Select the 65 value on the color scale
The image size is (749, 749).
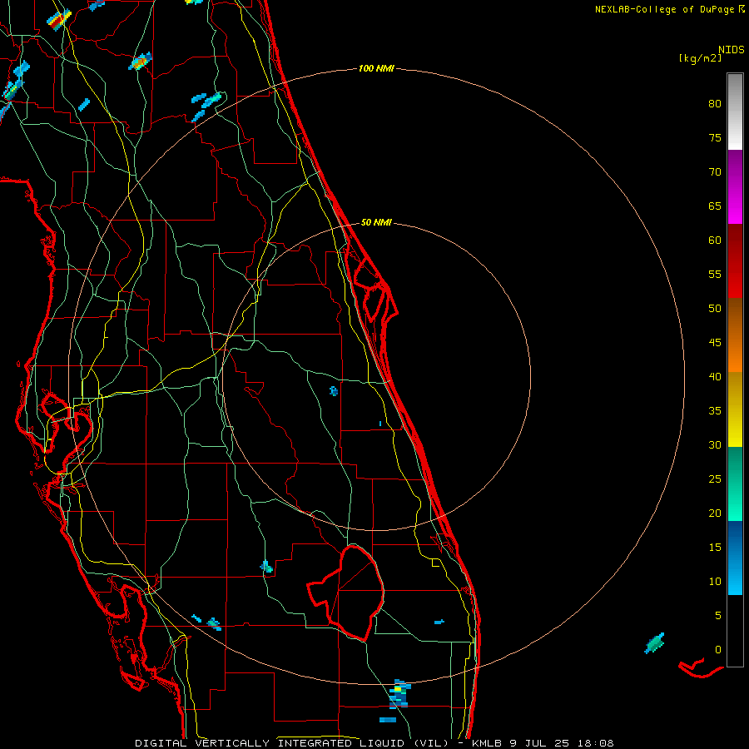[715, 206]
